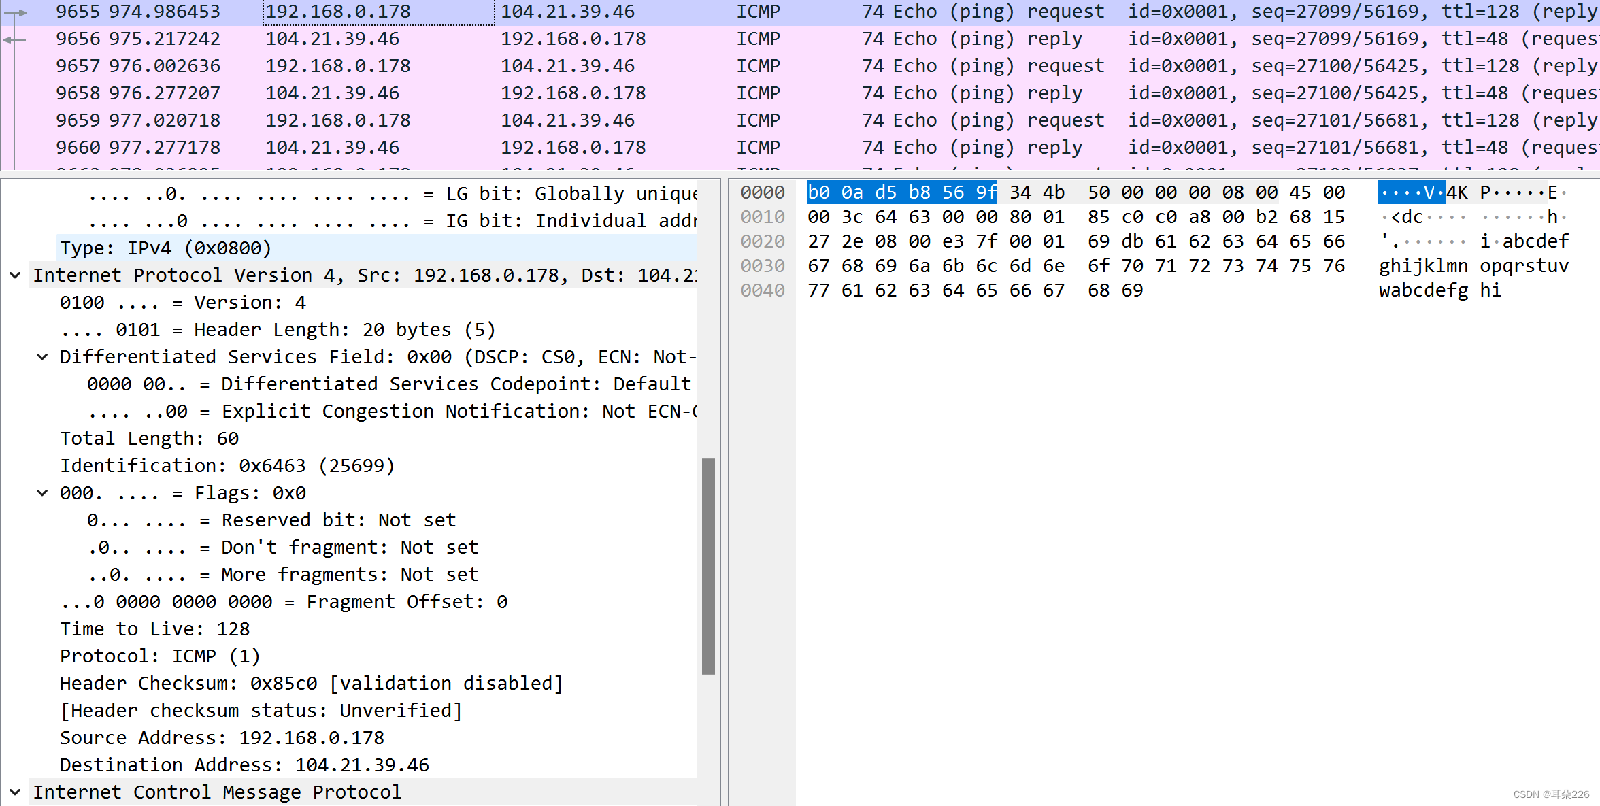The width and height of the screenshot is (1600, 806).
Task: Click hex offset 0010 row label
Action: click(763, 217)
